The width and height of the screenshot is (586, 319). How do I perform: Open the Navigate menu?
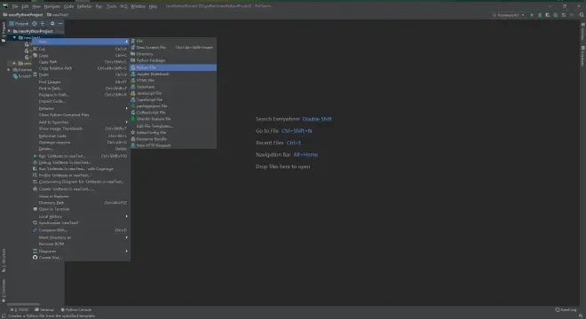coord(52,6)
